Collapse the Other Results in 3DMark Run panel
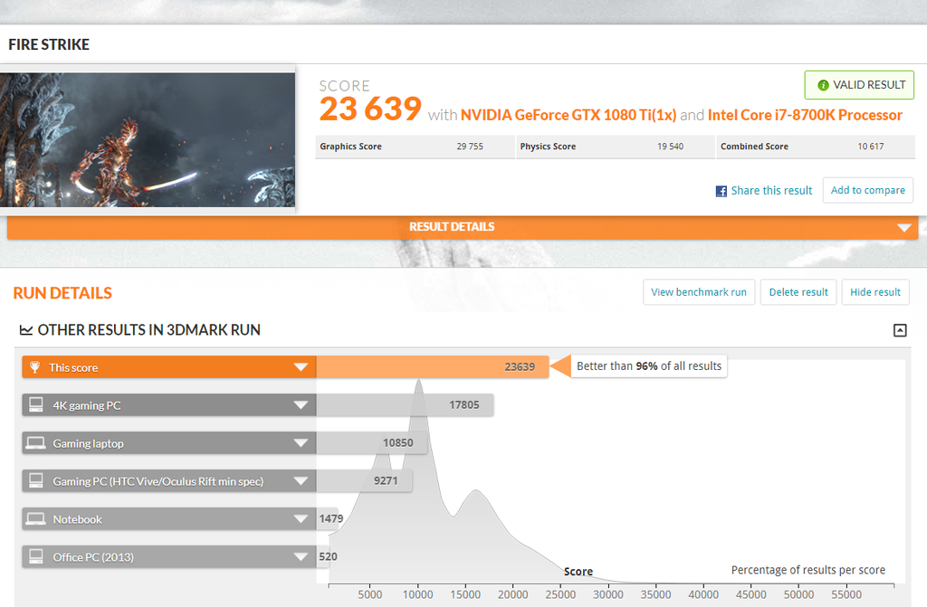The image size is (927, 607). click(900, 330)
